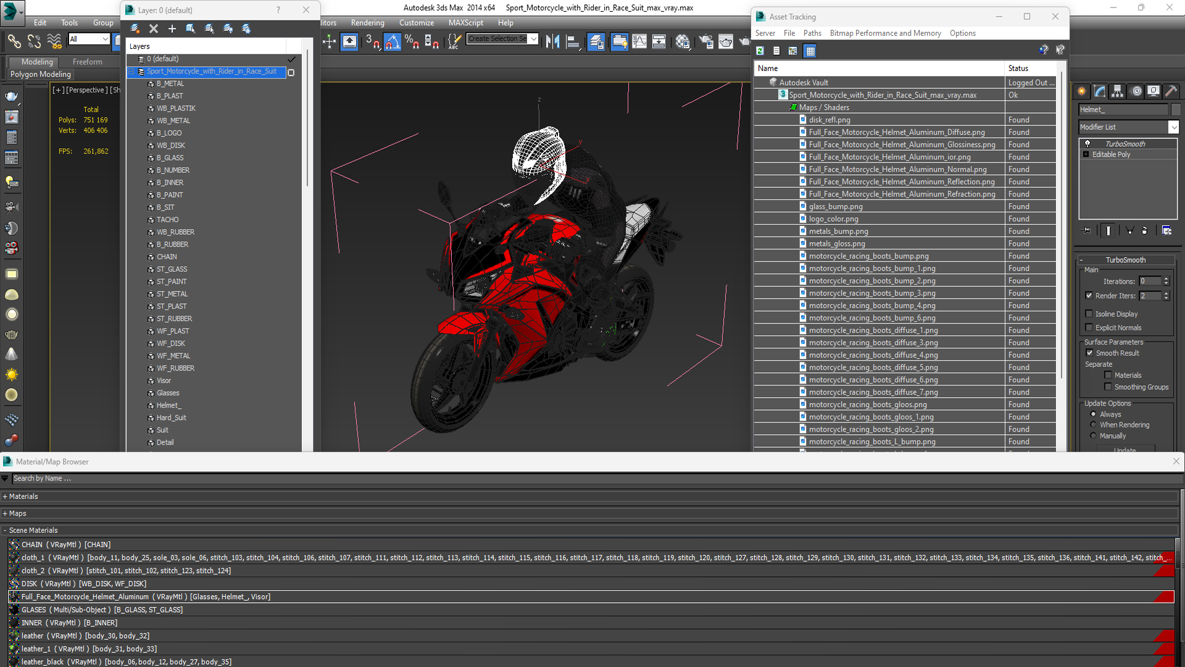Select the Manually update option

pos(1093,435)
